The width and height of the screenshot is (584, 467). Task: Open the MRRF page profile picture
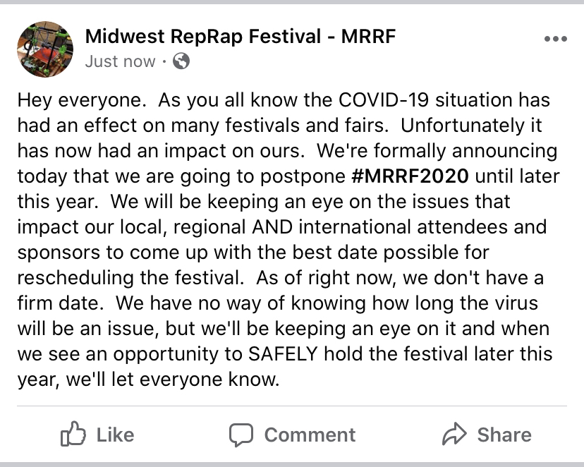pos(45,49)
